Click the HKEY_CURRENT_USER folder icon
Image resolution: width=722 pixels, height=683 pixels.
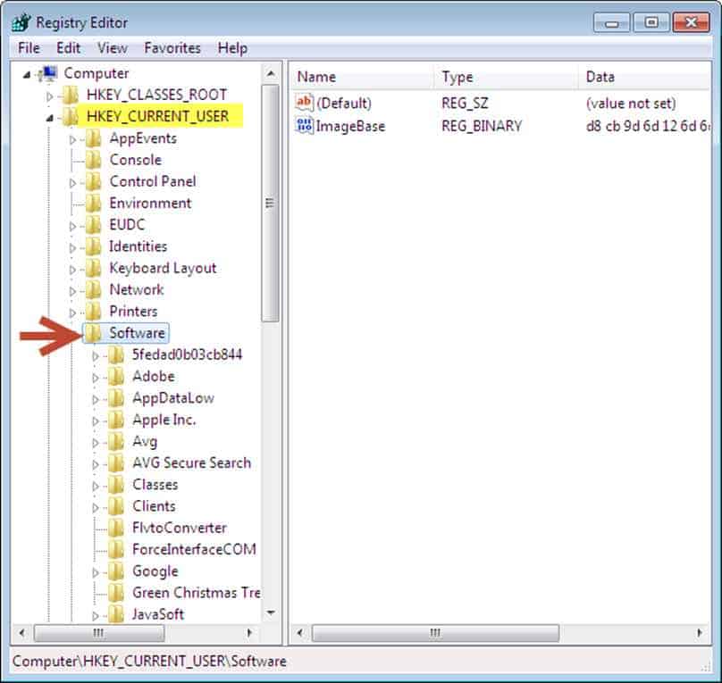click(x=71, y=117)
